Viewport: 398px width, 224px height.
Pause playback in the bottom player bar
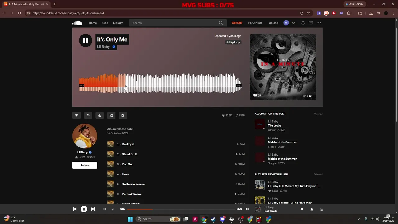[x=84, y=209]
